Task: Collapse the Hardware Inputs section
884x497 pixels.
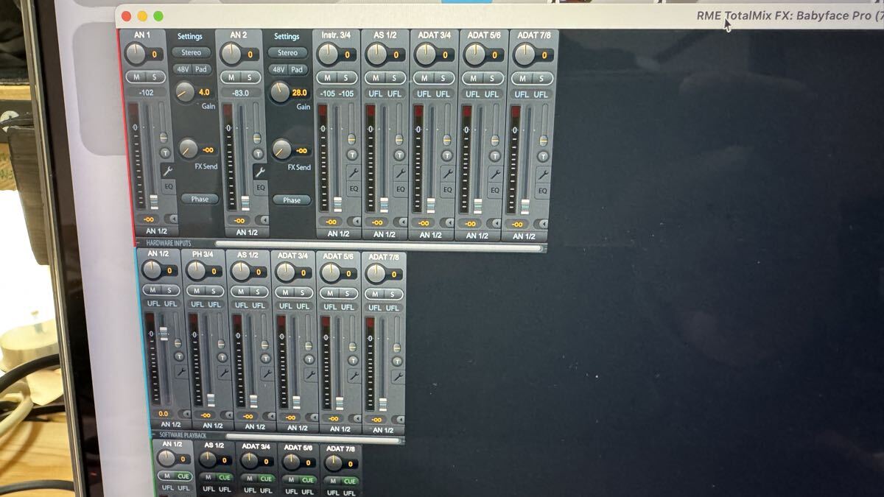Action: click(140, 242)
